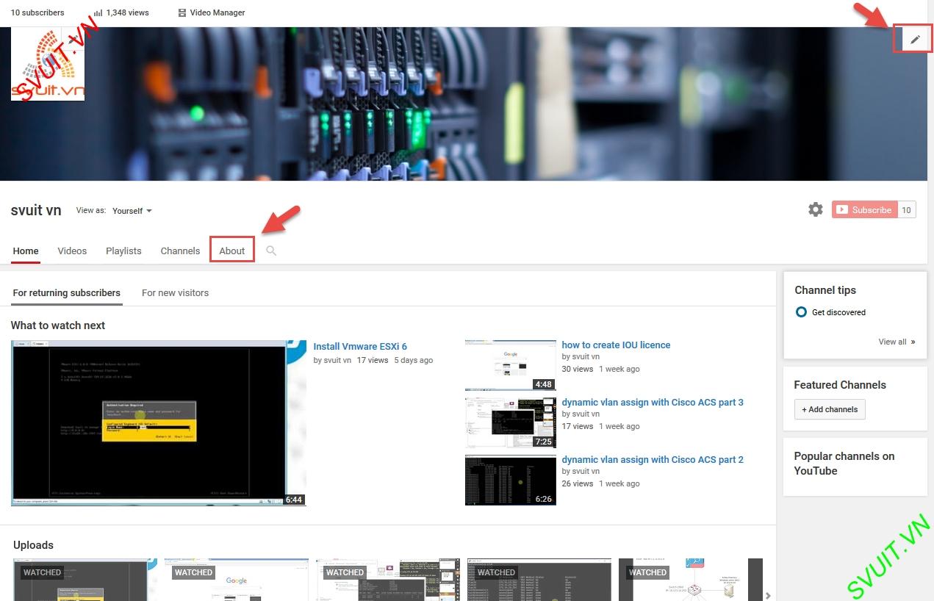Open Video Manager

[212, 12]
